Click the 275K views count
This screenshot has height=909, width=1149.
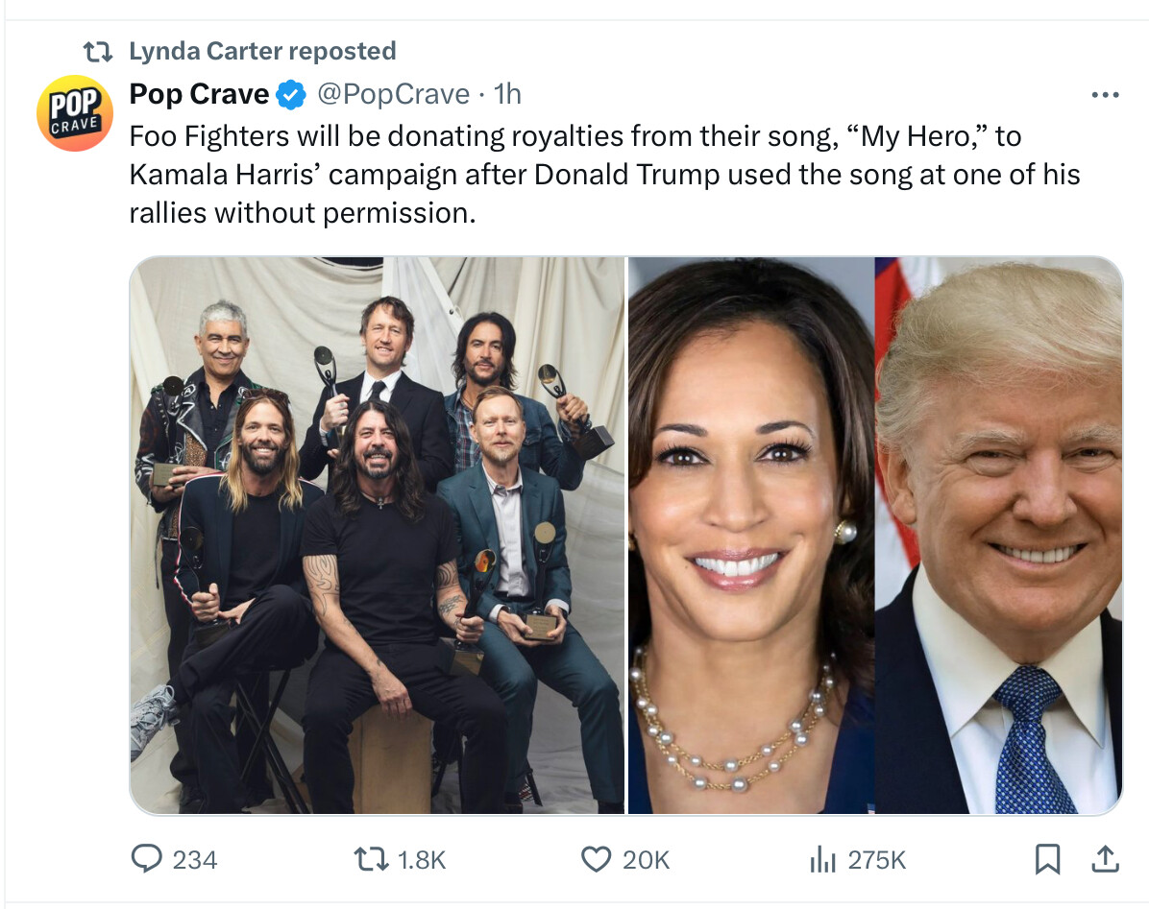pos(877,860)
